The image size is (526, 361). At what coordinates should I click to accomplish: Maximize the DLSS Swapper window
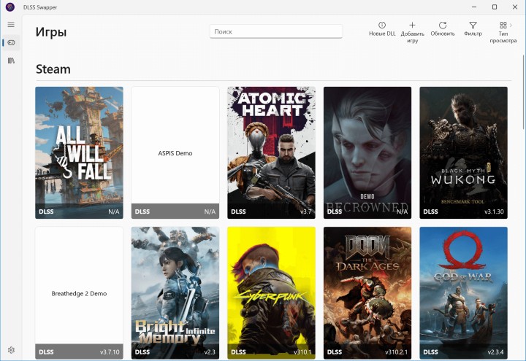pyautogui.click(x=495, y=7)
